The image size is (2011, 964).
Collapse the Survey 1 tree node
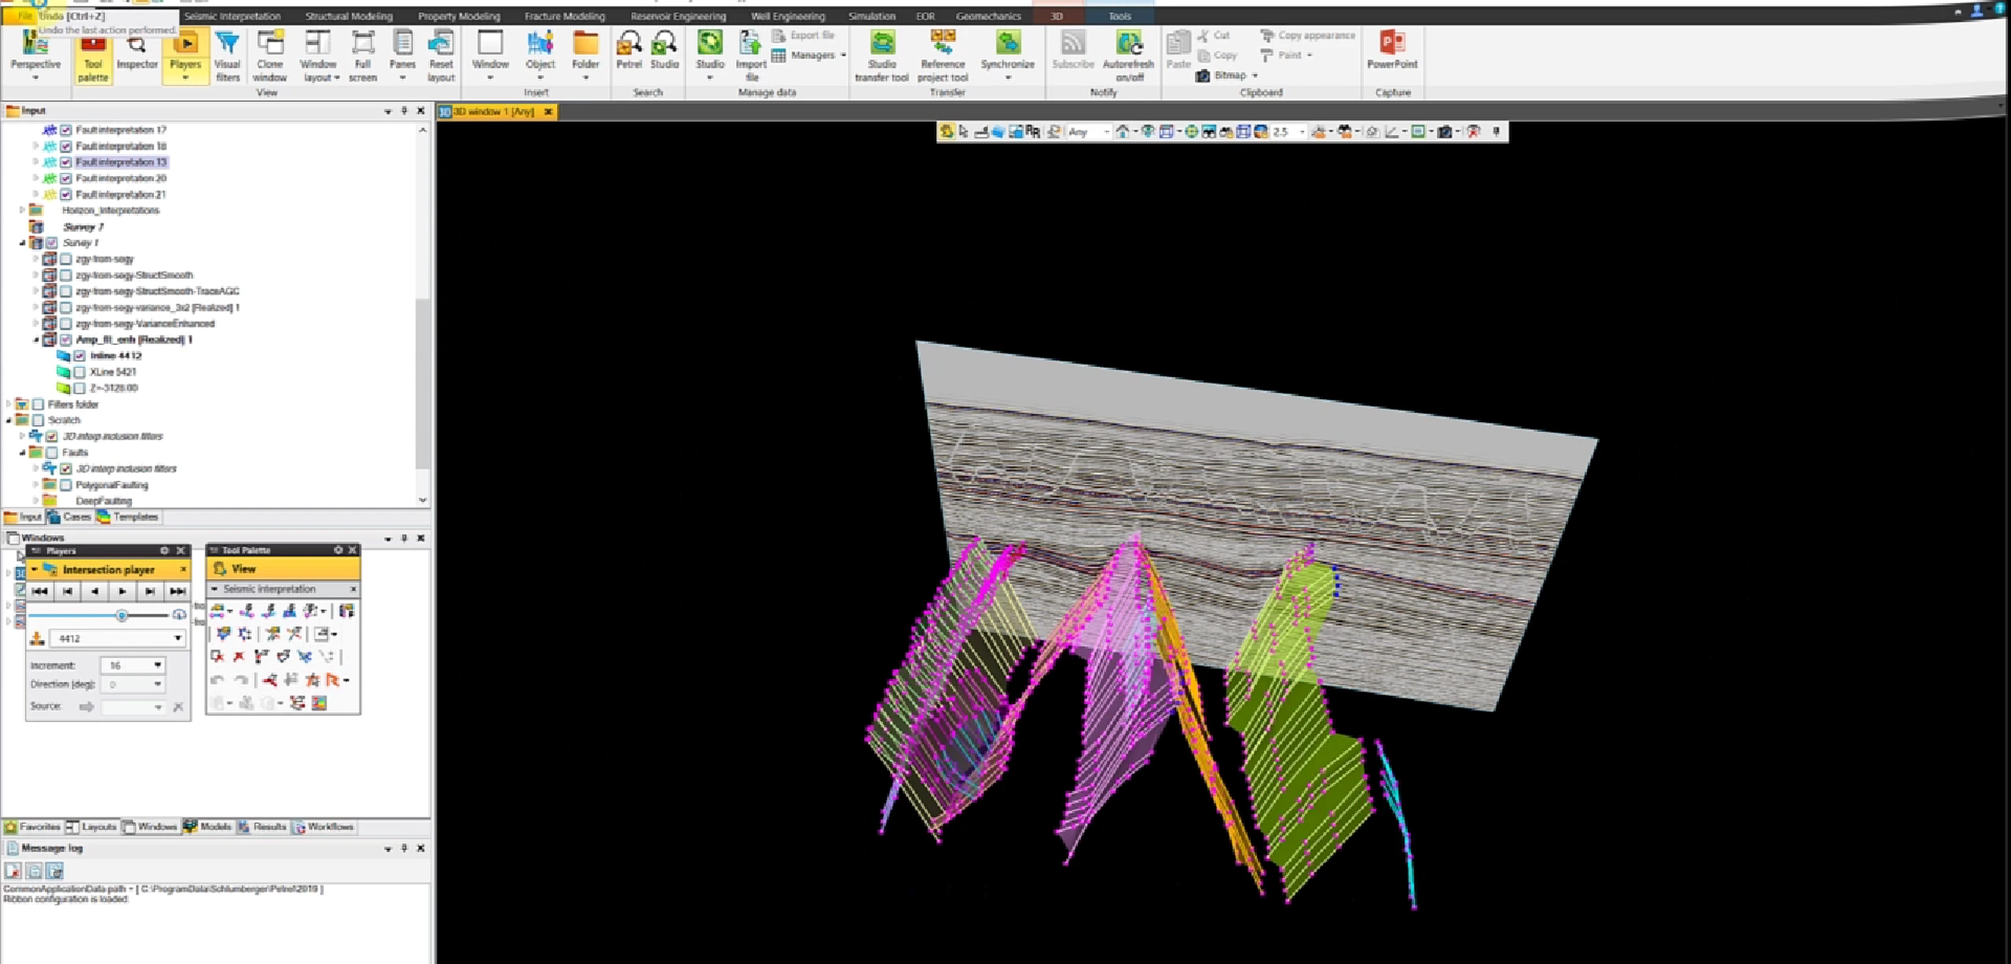22,243
